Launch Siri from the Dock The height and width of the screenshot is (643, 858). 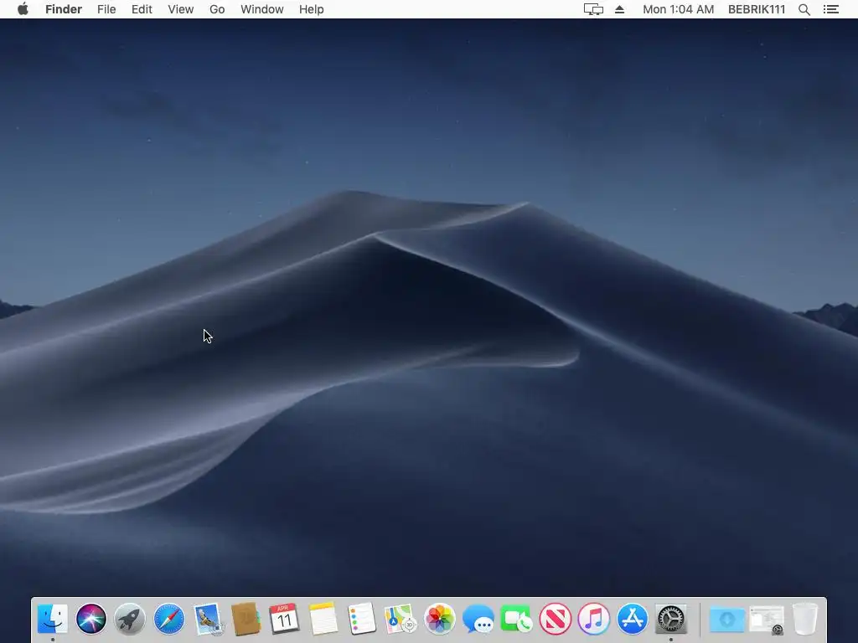pos(90,619)
